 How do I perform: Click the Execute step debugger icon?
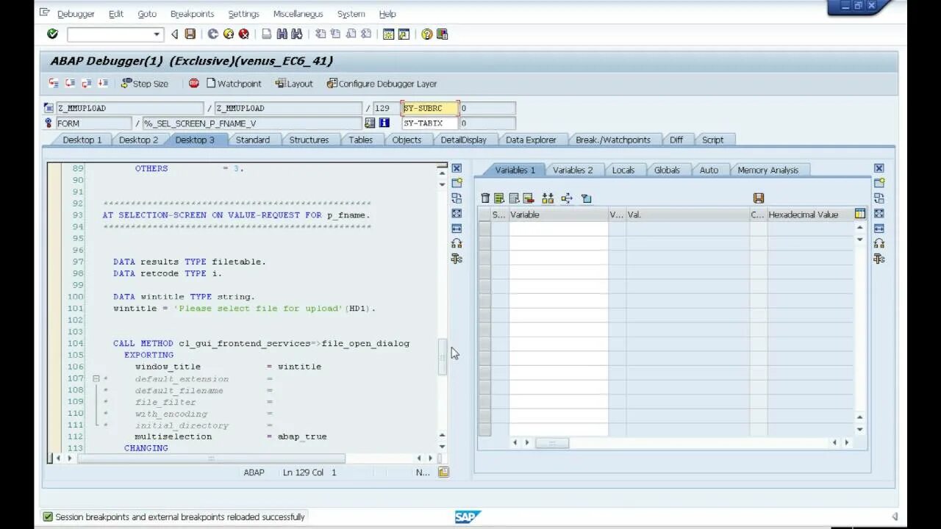pos(70,83)
